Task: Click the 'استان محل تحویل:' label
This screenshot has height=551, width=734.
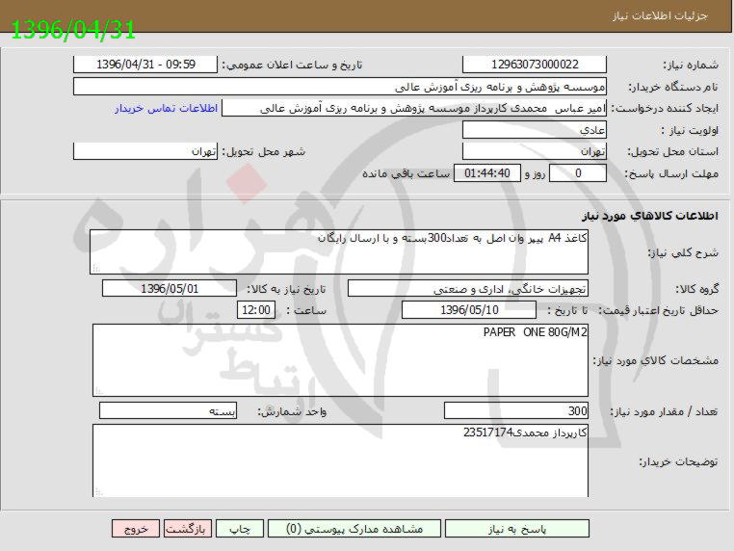Action: [672, 152]
